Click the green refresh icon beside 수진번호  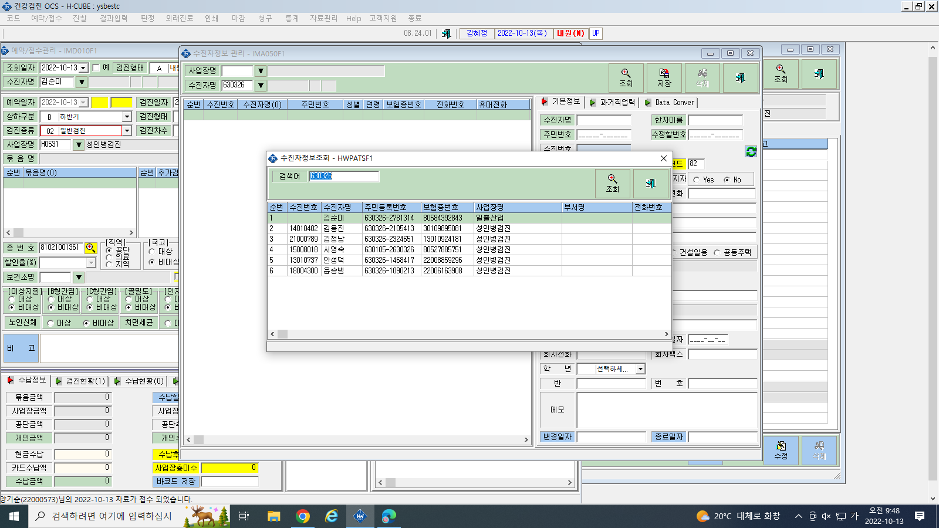click(x=751, y=152)
